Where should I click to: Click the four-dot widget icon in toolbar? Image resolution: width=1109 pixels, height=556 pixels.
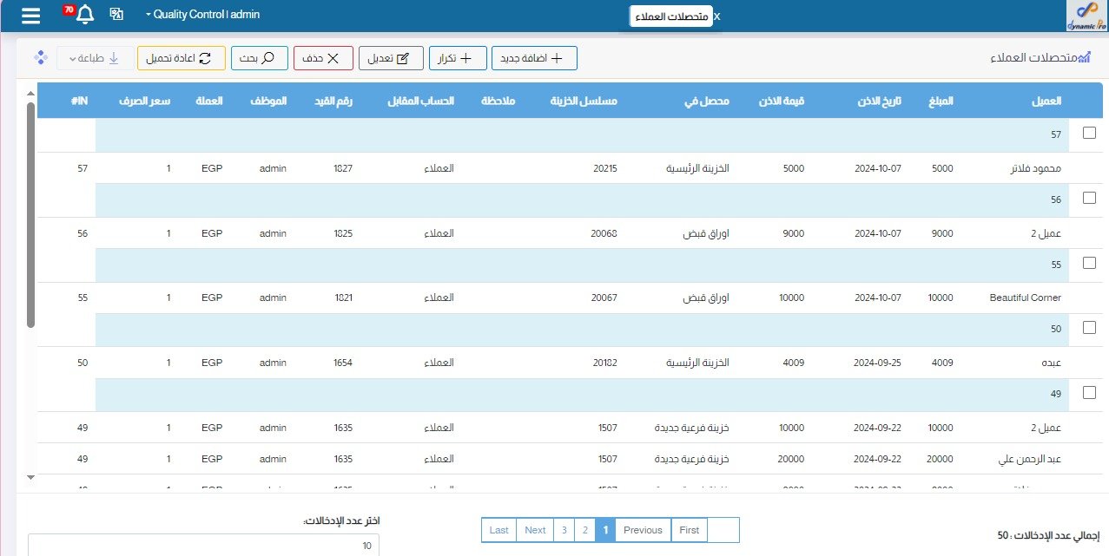39,58
